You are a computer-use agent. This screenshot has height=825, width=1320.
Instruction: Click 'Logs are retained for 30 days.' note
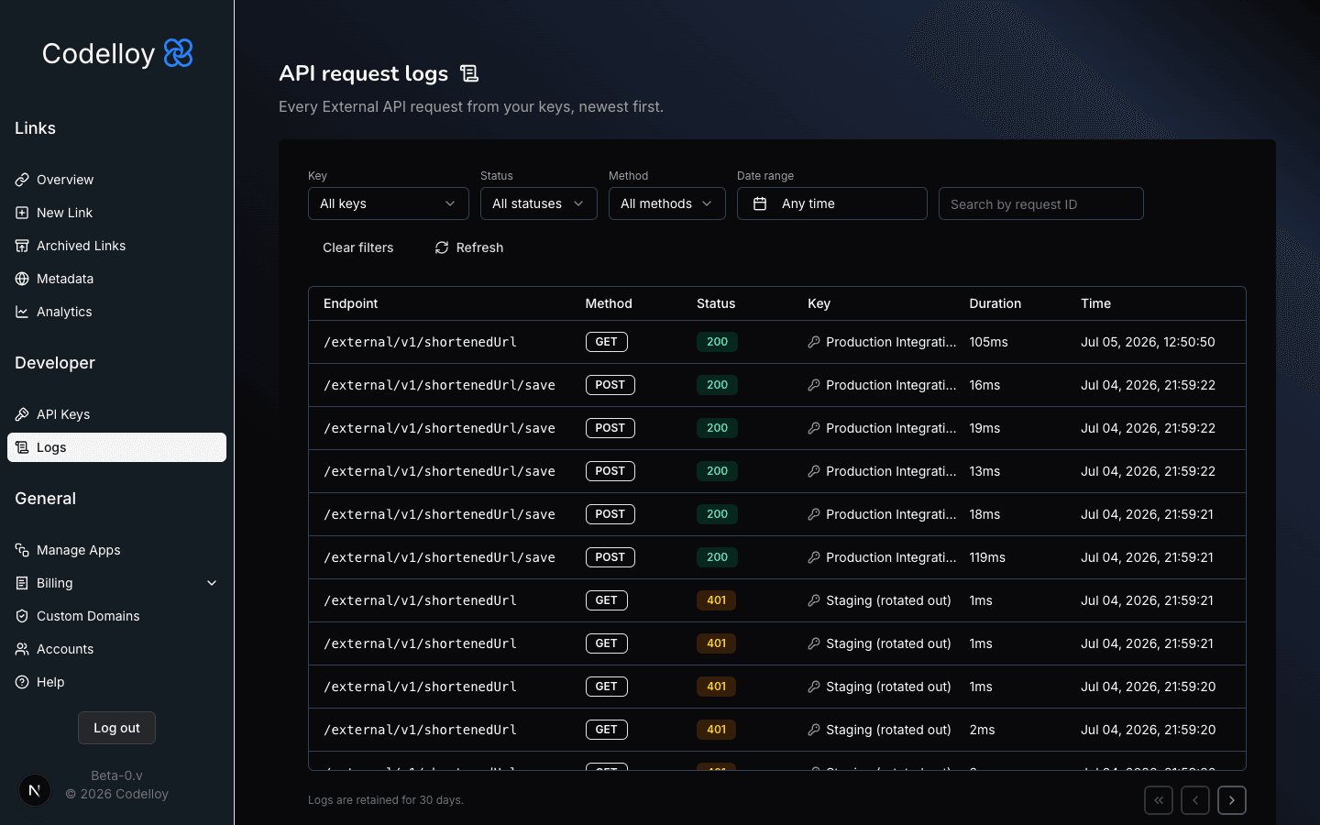click(x=386, y=800)
